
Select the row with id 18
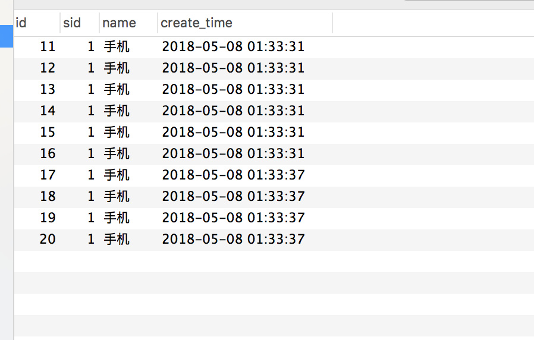click(x=274, y=197)
